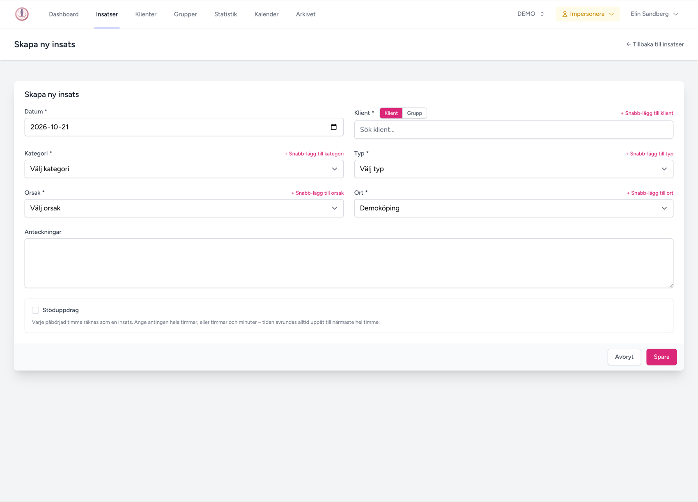Click the Datum field value 2026-10-21
Screen dimensions: 698x502
pos(50,127)
